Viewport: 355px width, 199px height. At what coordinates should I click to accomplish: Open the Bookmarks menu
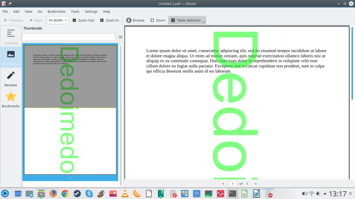[x=56, y=11]
